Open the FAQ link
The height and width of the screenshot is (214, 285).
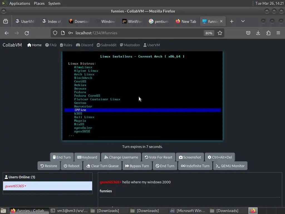tap(51, 45)
